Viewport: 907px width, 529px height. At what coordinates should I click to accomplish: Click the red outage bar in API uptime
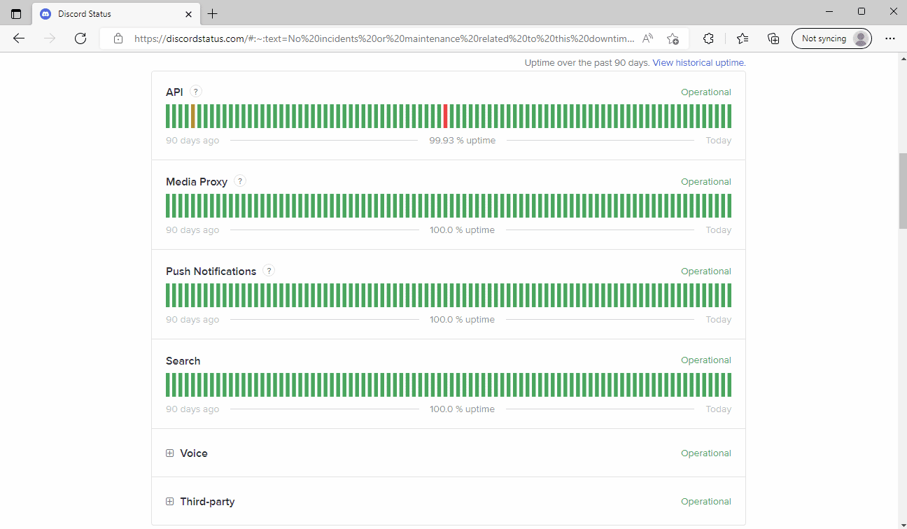[x=445, y=116]
